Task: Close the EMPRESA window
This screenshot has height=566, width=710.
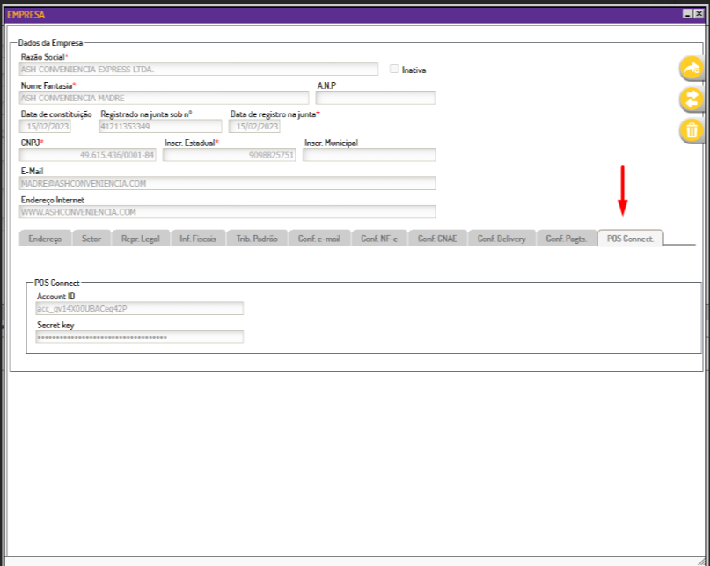Action: 699,14
